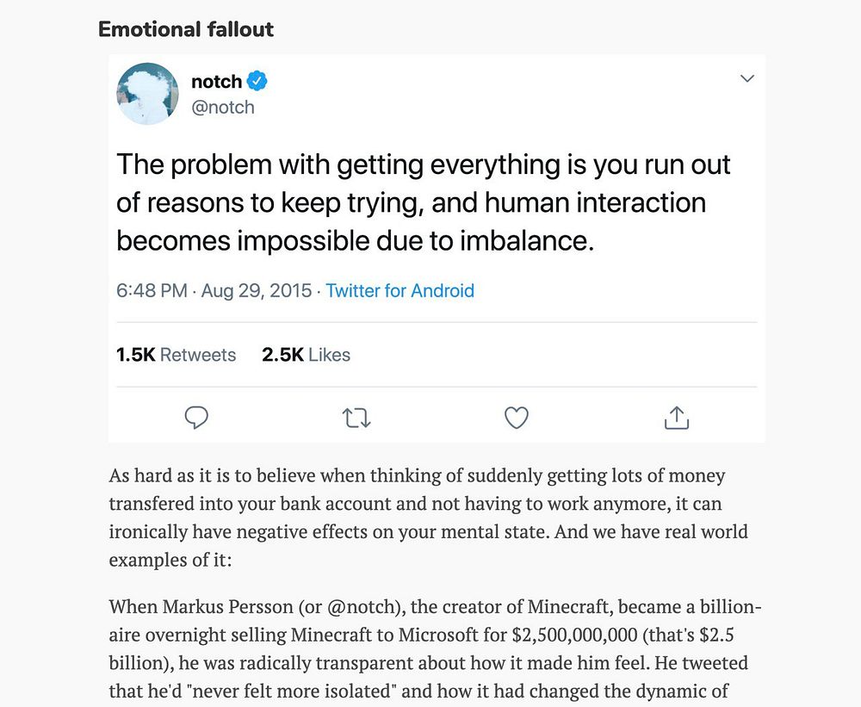Click the @notch handle under the name
This screenshot has height=707, width=861.
[x=222, y=108]
